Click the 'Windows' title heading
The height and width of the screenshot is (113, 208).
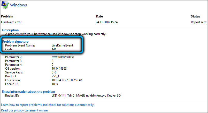point(18,5)
